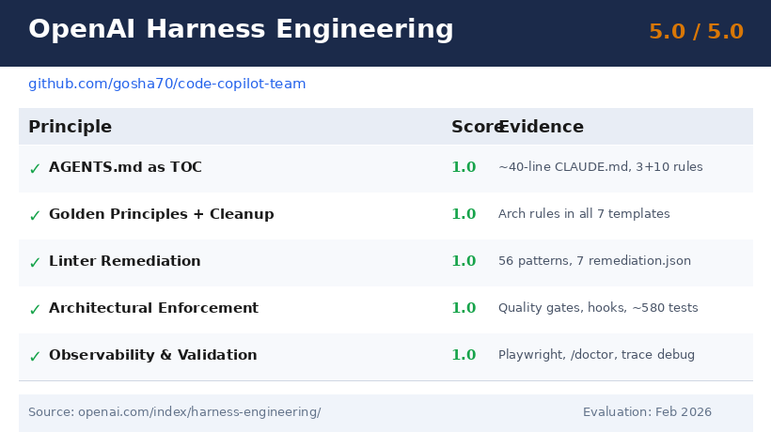Screen dimensions: 771x432
Task: Click evidence 'Quality gates, hooks, ~580 tests'
Action: (598, 308)
